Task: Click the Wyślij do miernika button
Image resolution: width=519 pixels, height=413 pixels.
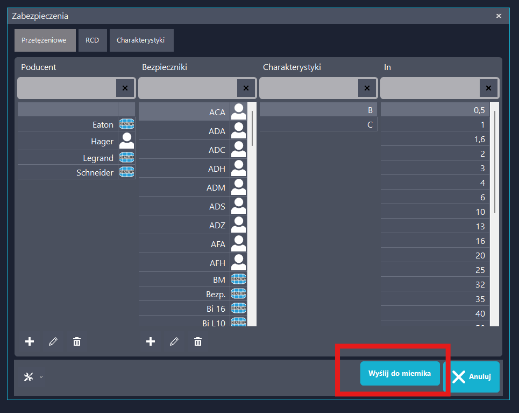Action: pyautogui.click(x=400, y=373)
